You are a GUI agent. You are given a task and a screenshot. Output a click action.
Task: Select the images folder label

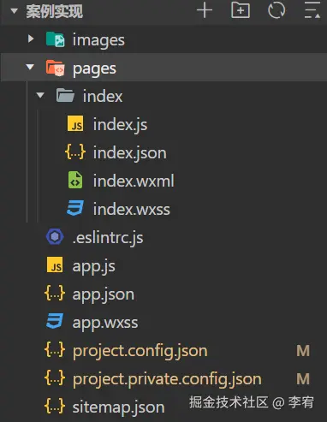click(x=98, y=40)
